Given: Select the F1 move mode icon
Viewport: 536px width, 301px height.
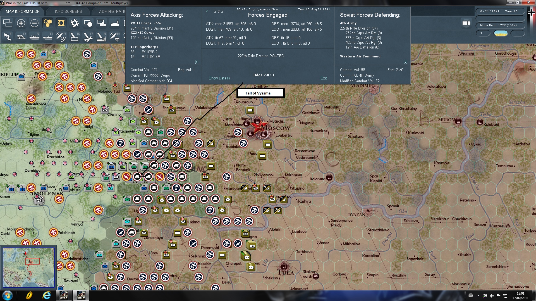Looking at the screenshot, I should point(8,37).
